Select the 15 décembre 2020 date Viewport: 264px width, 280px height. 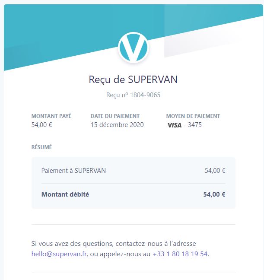[x=117, y=124]
